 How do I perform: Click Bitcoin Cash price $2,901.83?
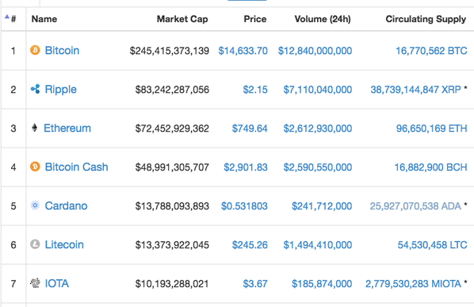pos(246,167)
